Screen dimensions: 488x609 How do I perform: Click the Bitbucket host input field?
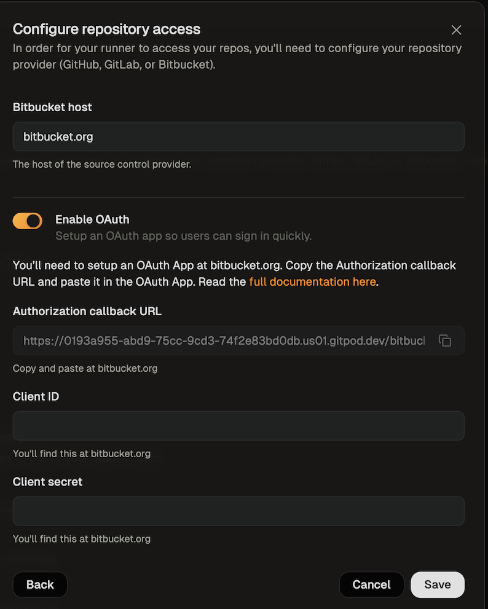pos(238,136)
